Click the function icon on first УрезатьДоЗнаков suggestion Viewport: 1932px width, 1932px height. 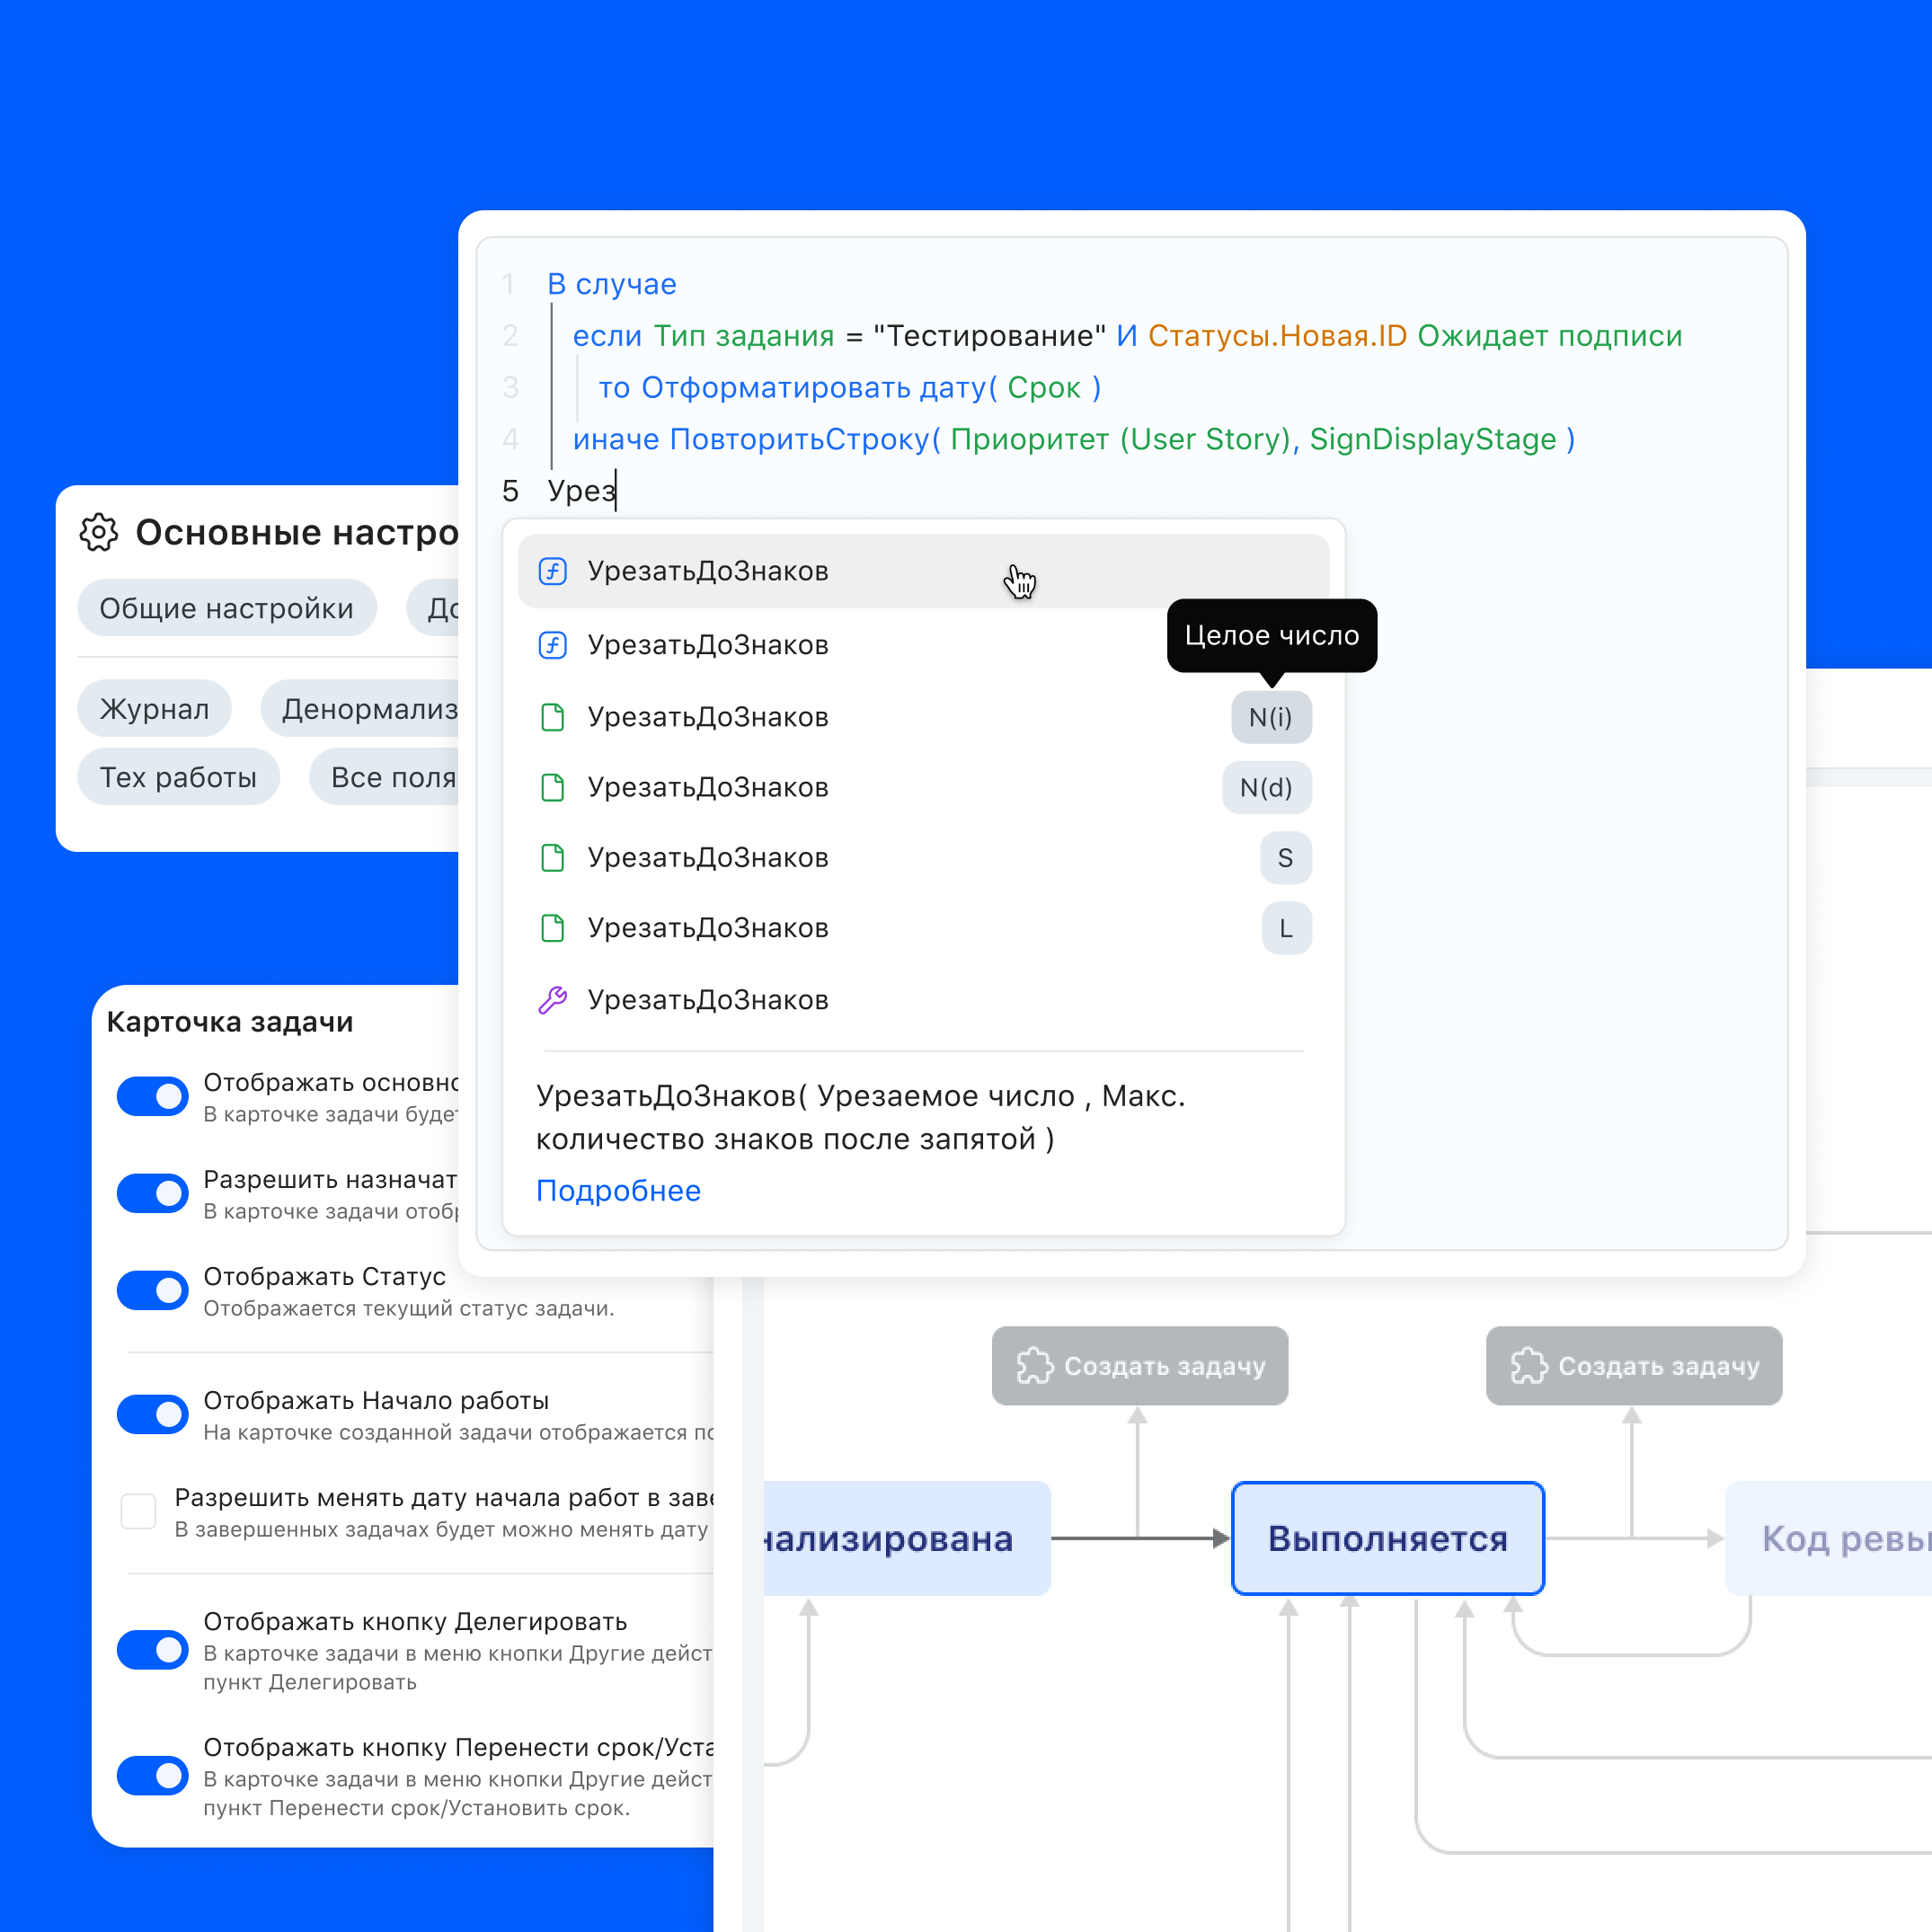tap(552, 571)
